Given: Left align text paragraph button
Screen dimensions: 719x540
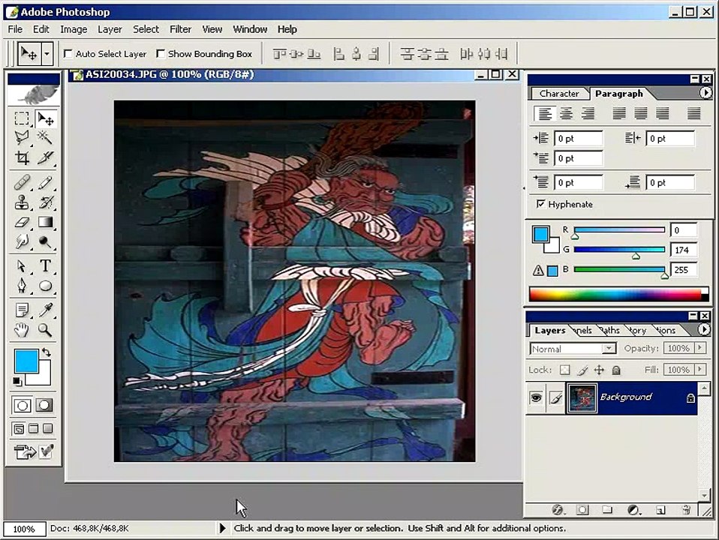Looking at the screenshot, I should (x=544, y=113).
